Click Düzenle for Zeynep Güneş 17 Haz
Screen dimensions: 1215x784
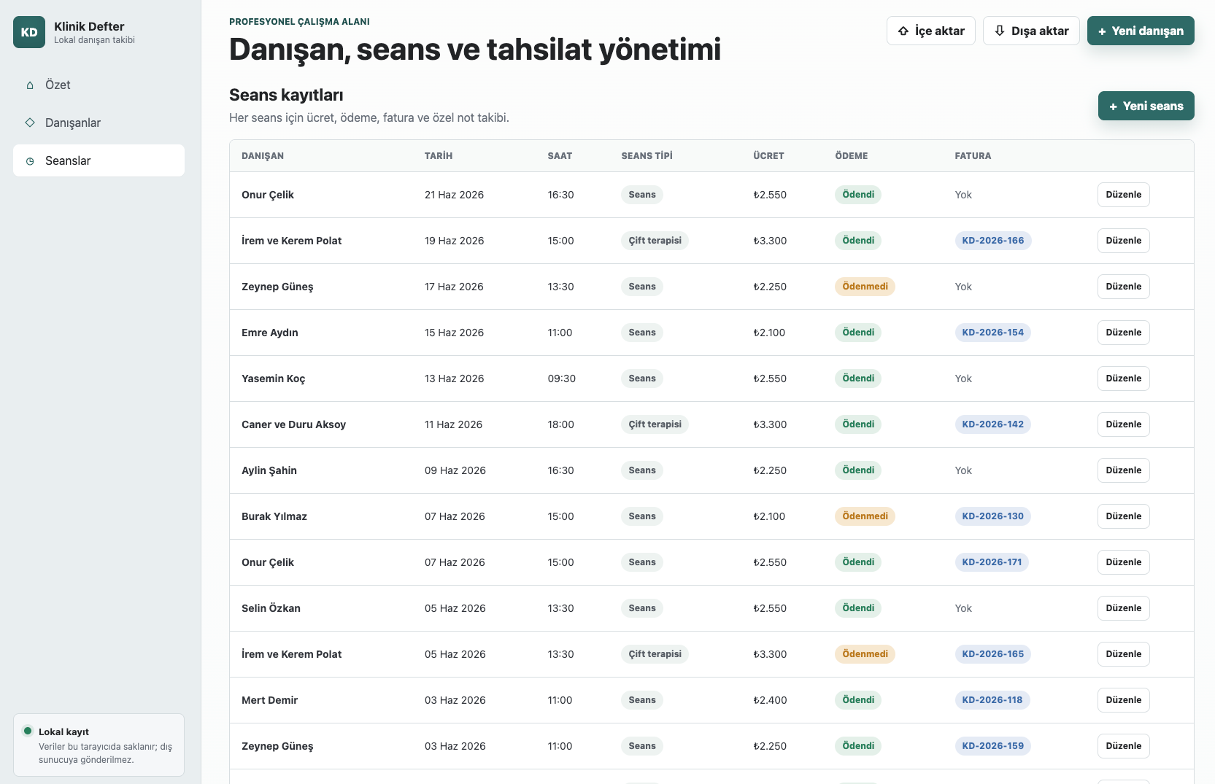click(x=1123, y=287)
